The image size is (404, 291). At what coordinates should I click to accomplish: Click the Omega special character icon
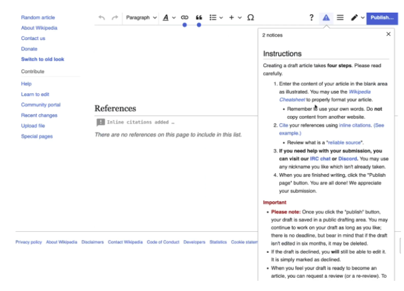251,17
